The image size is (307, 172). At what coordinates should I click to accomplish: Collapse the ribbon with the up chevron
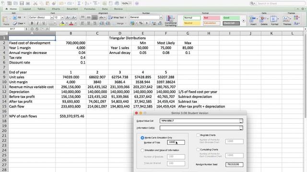click(298, 9)
